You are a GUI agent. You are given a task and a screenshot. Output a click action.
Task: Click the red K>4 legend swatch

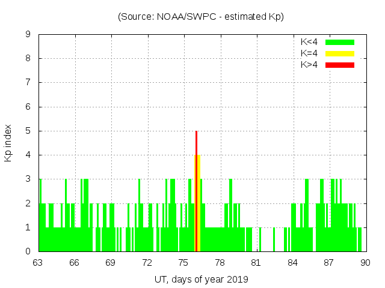(x=340, y=65)
